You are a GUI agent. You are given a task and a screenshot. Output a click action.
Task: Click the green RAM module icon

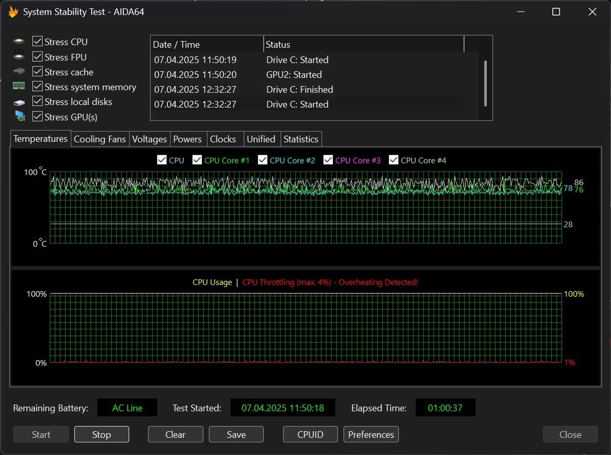(x=19, y=86)
